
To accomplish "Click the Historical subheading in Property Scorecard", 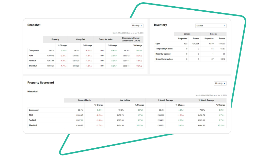I will tap(33, 91).
